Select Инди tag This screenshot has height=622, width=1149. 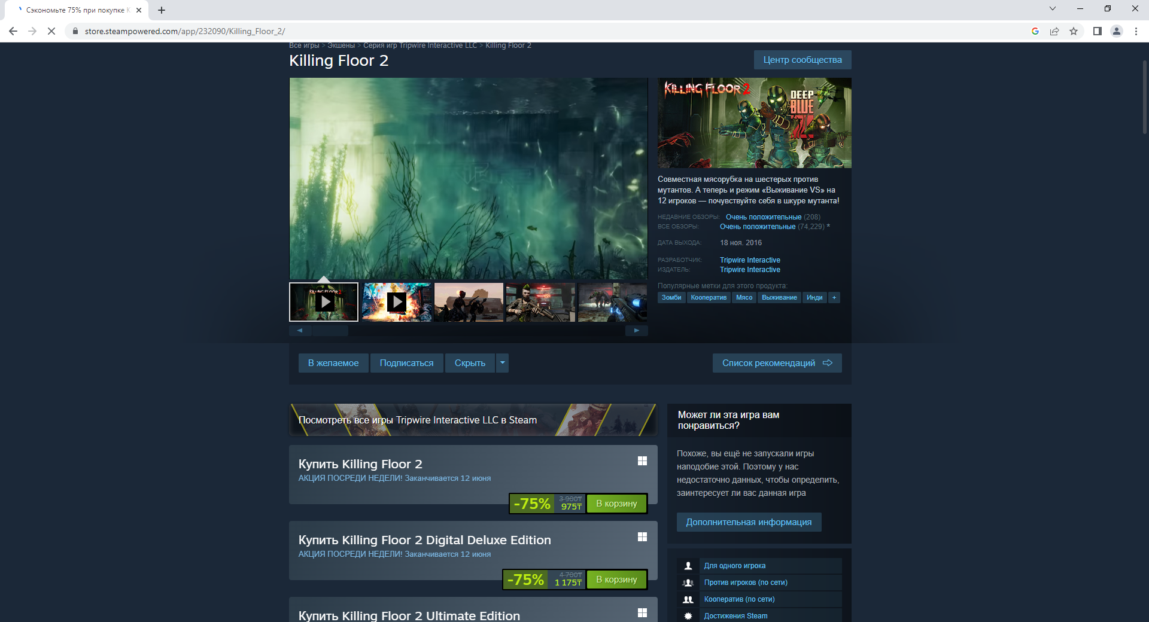coord(814,297)
